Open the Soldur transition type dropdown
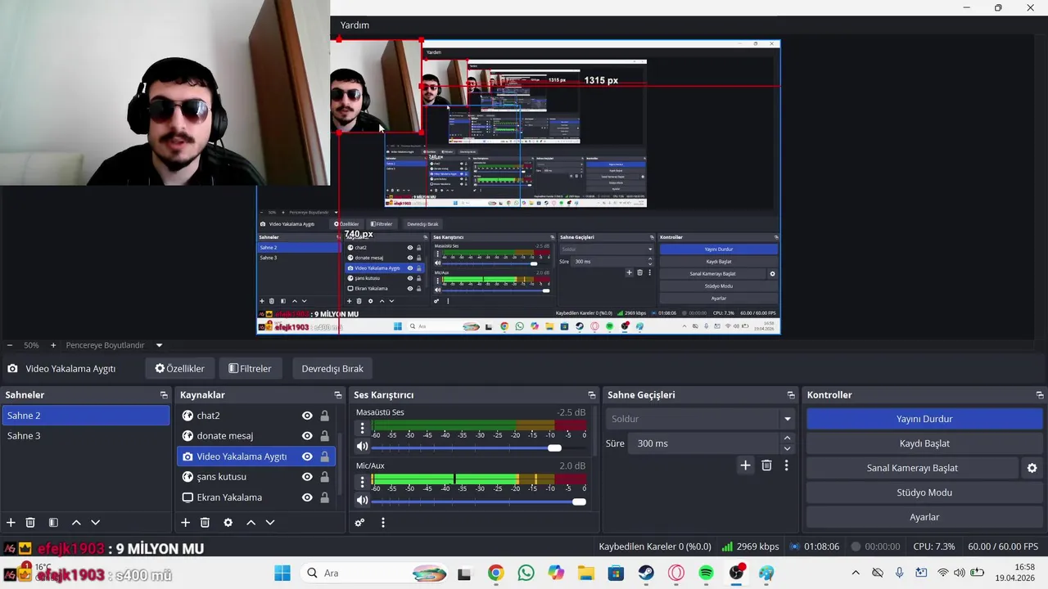 pos(701,419)
